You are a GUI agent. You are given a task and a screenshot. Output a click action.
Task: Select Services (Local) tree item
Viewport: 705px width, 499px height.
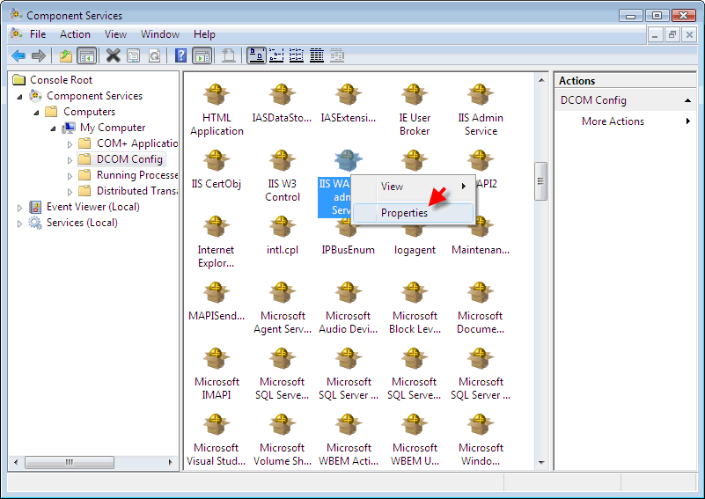tap(81, 223)
